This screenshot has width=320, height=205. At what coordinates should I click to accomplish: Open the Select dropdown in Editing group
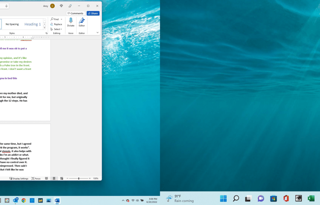pyautogui.click(x=56, y=29)
